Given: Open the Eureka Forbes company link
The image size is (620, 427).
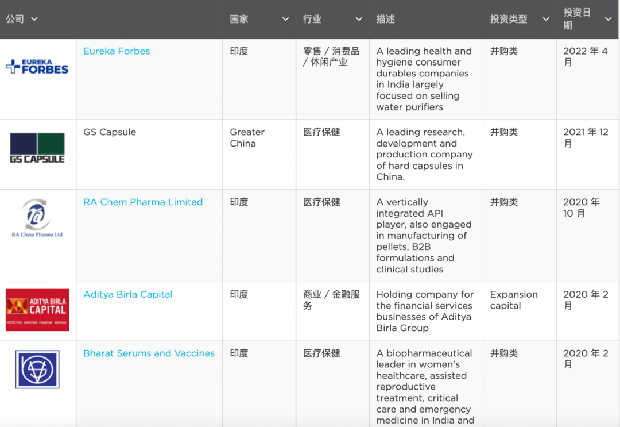Looking at the screenshot, I should [x=117, y=51].
